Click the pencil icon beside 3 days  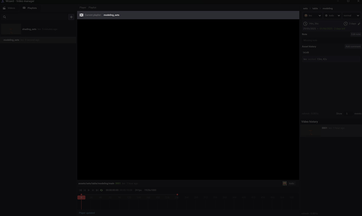click(x=359, y=24)
